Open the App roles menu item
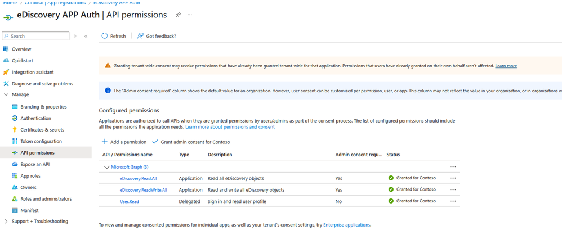Viewport: 562px width, 235px height. point(30,176)
